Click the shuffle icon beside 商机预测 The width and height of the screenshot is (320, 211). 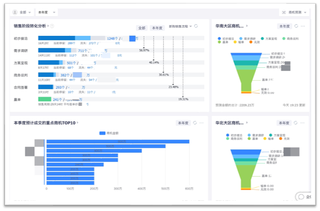click(x=284, y=12)
